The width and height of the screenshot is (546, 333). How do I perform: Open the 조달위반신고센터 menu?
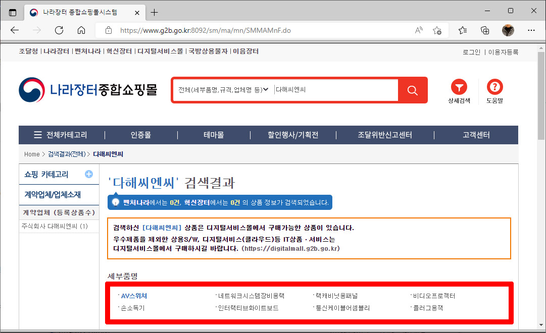pos(385,135)
